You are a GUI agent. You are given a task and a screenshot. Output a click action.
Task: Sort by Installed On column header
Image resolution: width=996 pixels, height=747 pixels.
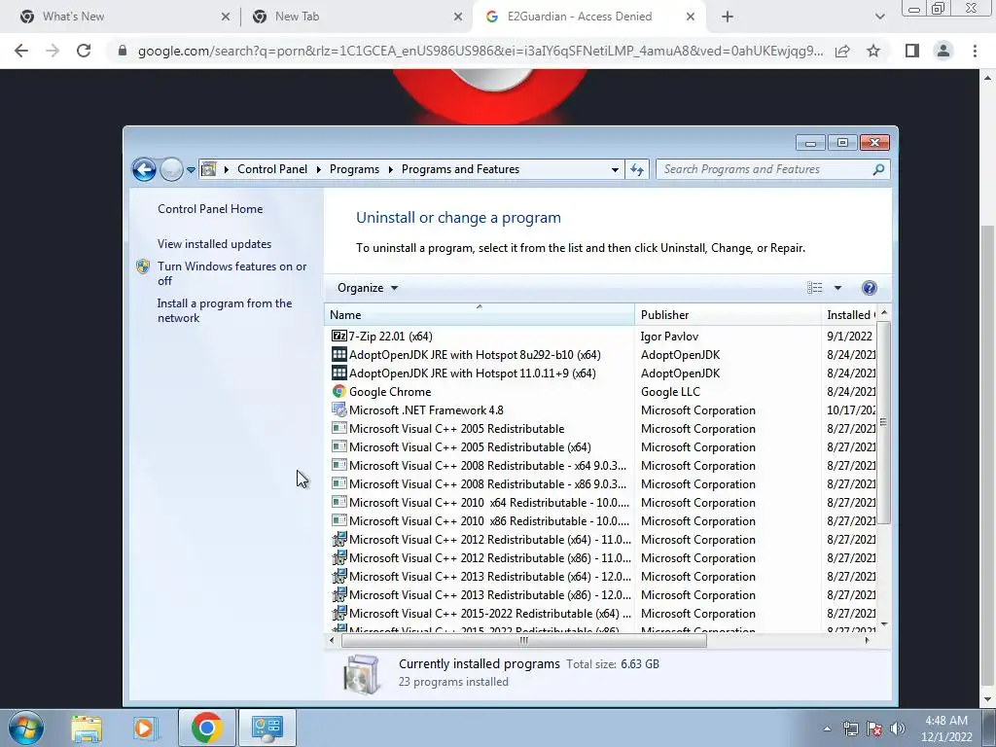coord(848,314)
